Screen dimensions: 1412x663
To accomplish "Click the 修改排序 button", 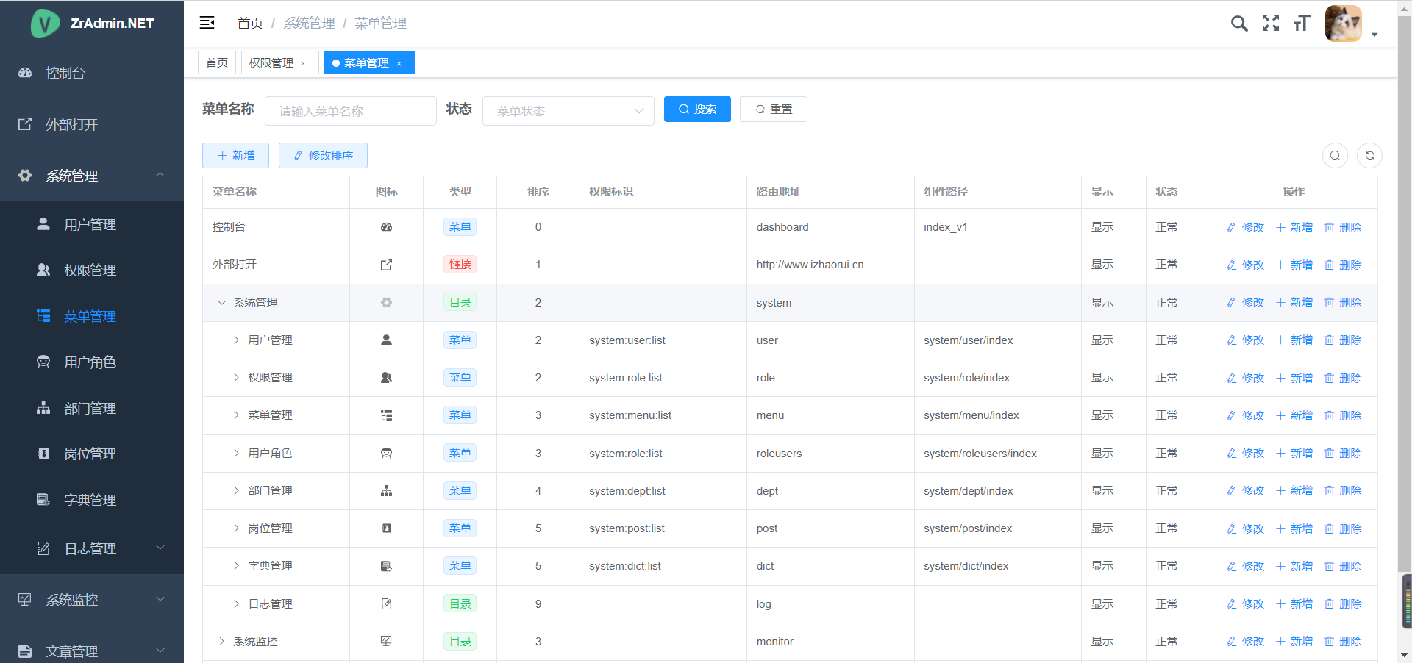I will coord(323,156).
